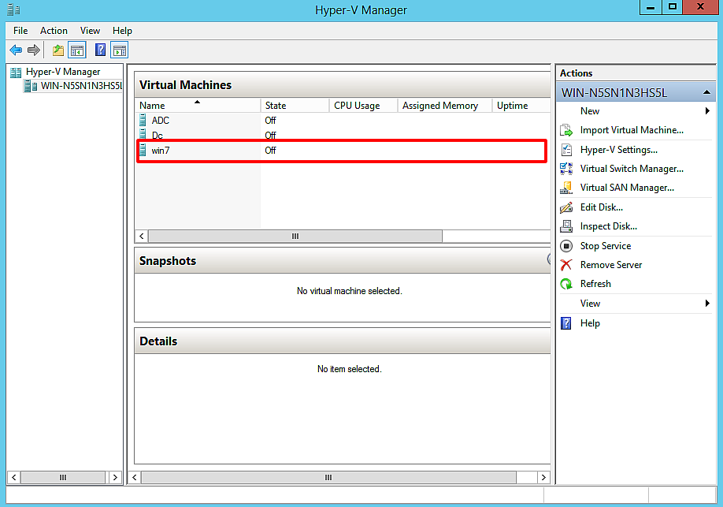The height and width of the screenshot is (507, 723).
Task: Select Edit Disk in the Actions pane
Action: tap(602, 207)
